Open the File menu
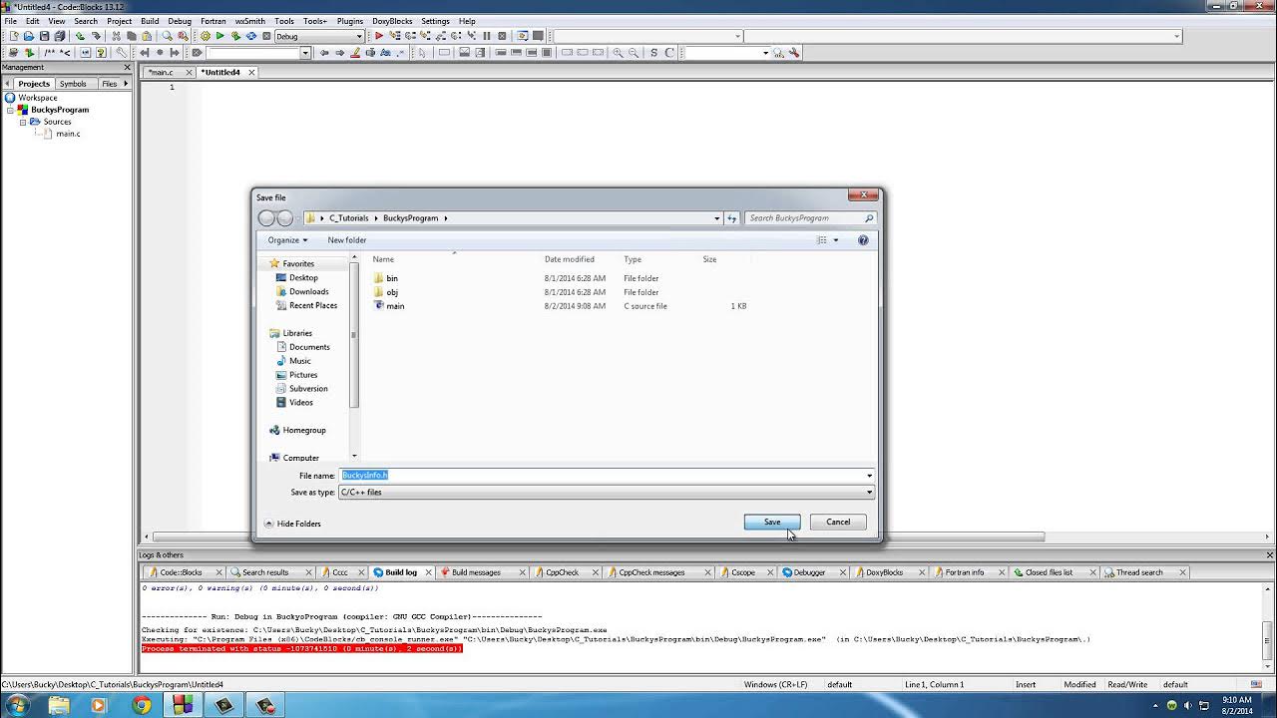 [10, 21]
